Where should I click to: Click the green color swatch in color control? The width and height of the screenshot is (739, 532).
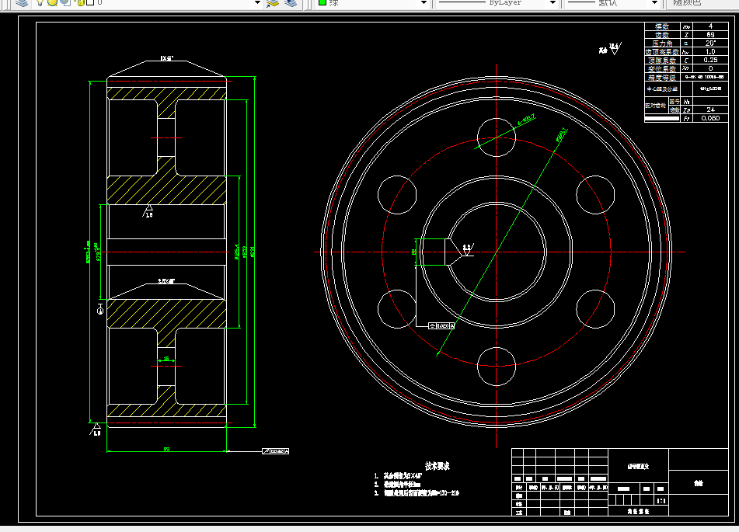click(322, 2)
